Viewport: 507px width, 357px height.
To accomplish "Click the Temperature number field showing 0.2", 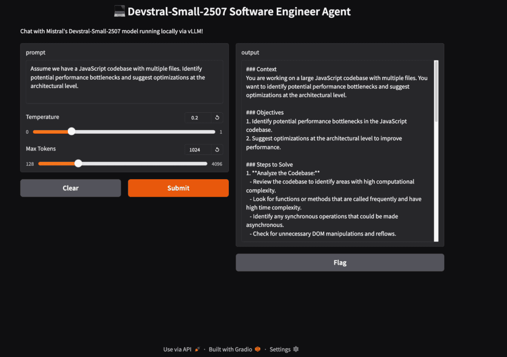I will [198, 118].
